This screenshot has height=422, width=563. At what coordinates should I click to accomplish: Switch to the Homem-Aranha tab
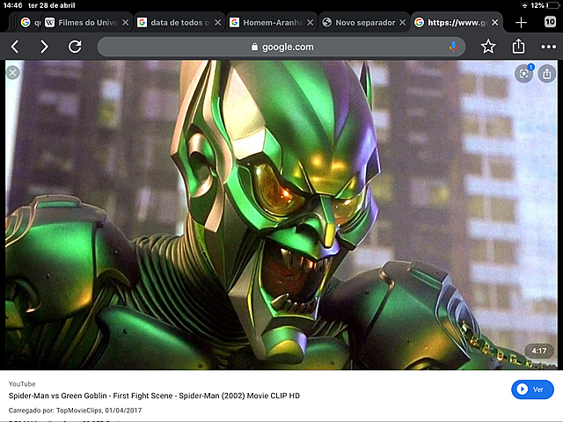coord(273,23)
